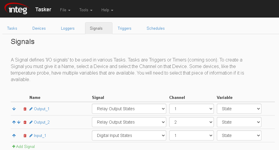The height and width of the screenshot is (150, 279).
Task: Open the Tools menu
Action: pyautogui.click(x=86, y=10)
